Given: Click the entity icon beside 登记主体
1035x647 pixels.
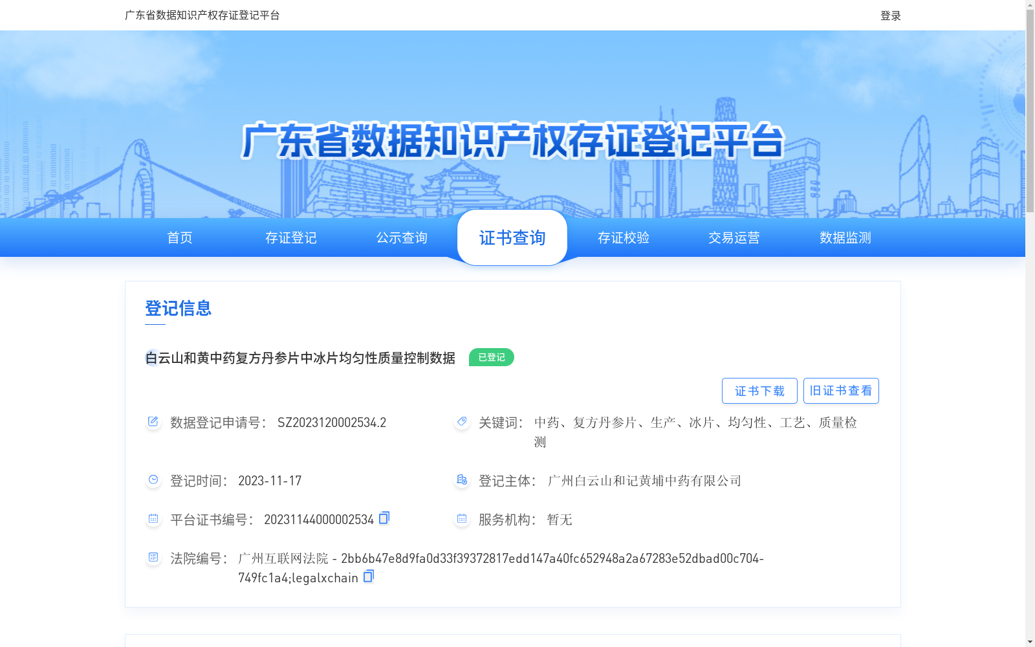Looking at the screenshot, I should tap(462, 480).
